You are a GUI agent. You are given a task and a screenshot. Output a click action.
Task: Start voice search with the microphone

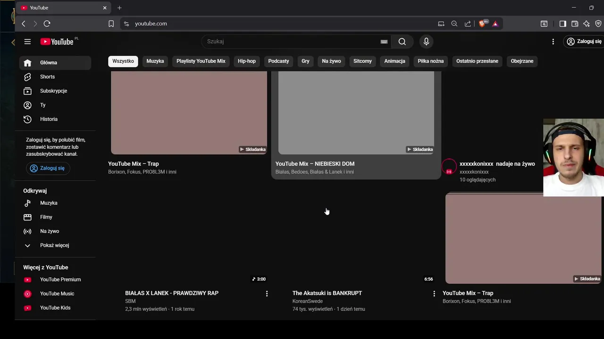pos(426,41)
